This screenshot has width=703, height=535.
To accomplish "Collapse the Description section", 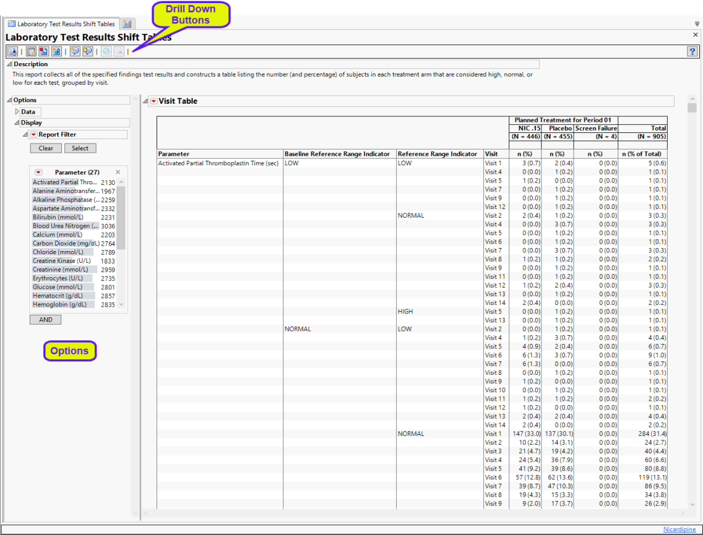I will (9, 64).
